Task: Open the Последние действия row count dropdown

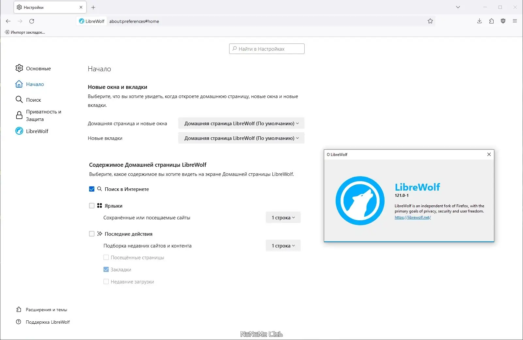Action: point(283,246)
